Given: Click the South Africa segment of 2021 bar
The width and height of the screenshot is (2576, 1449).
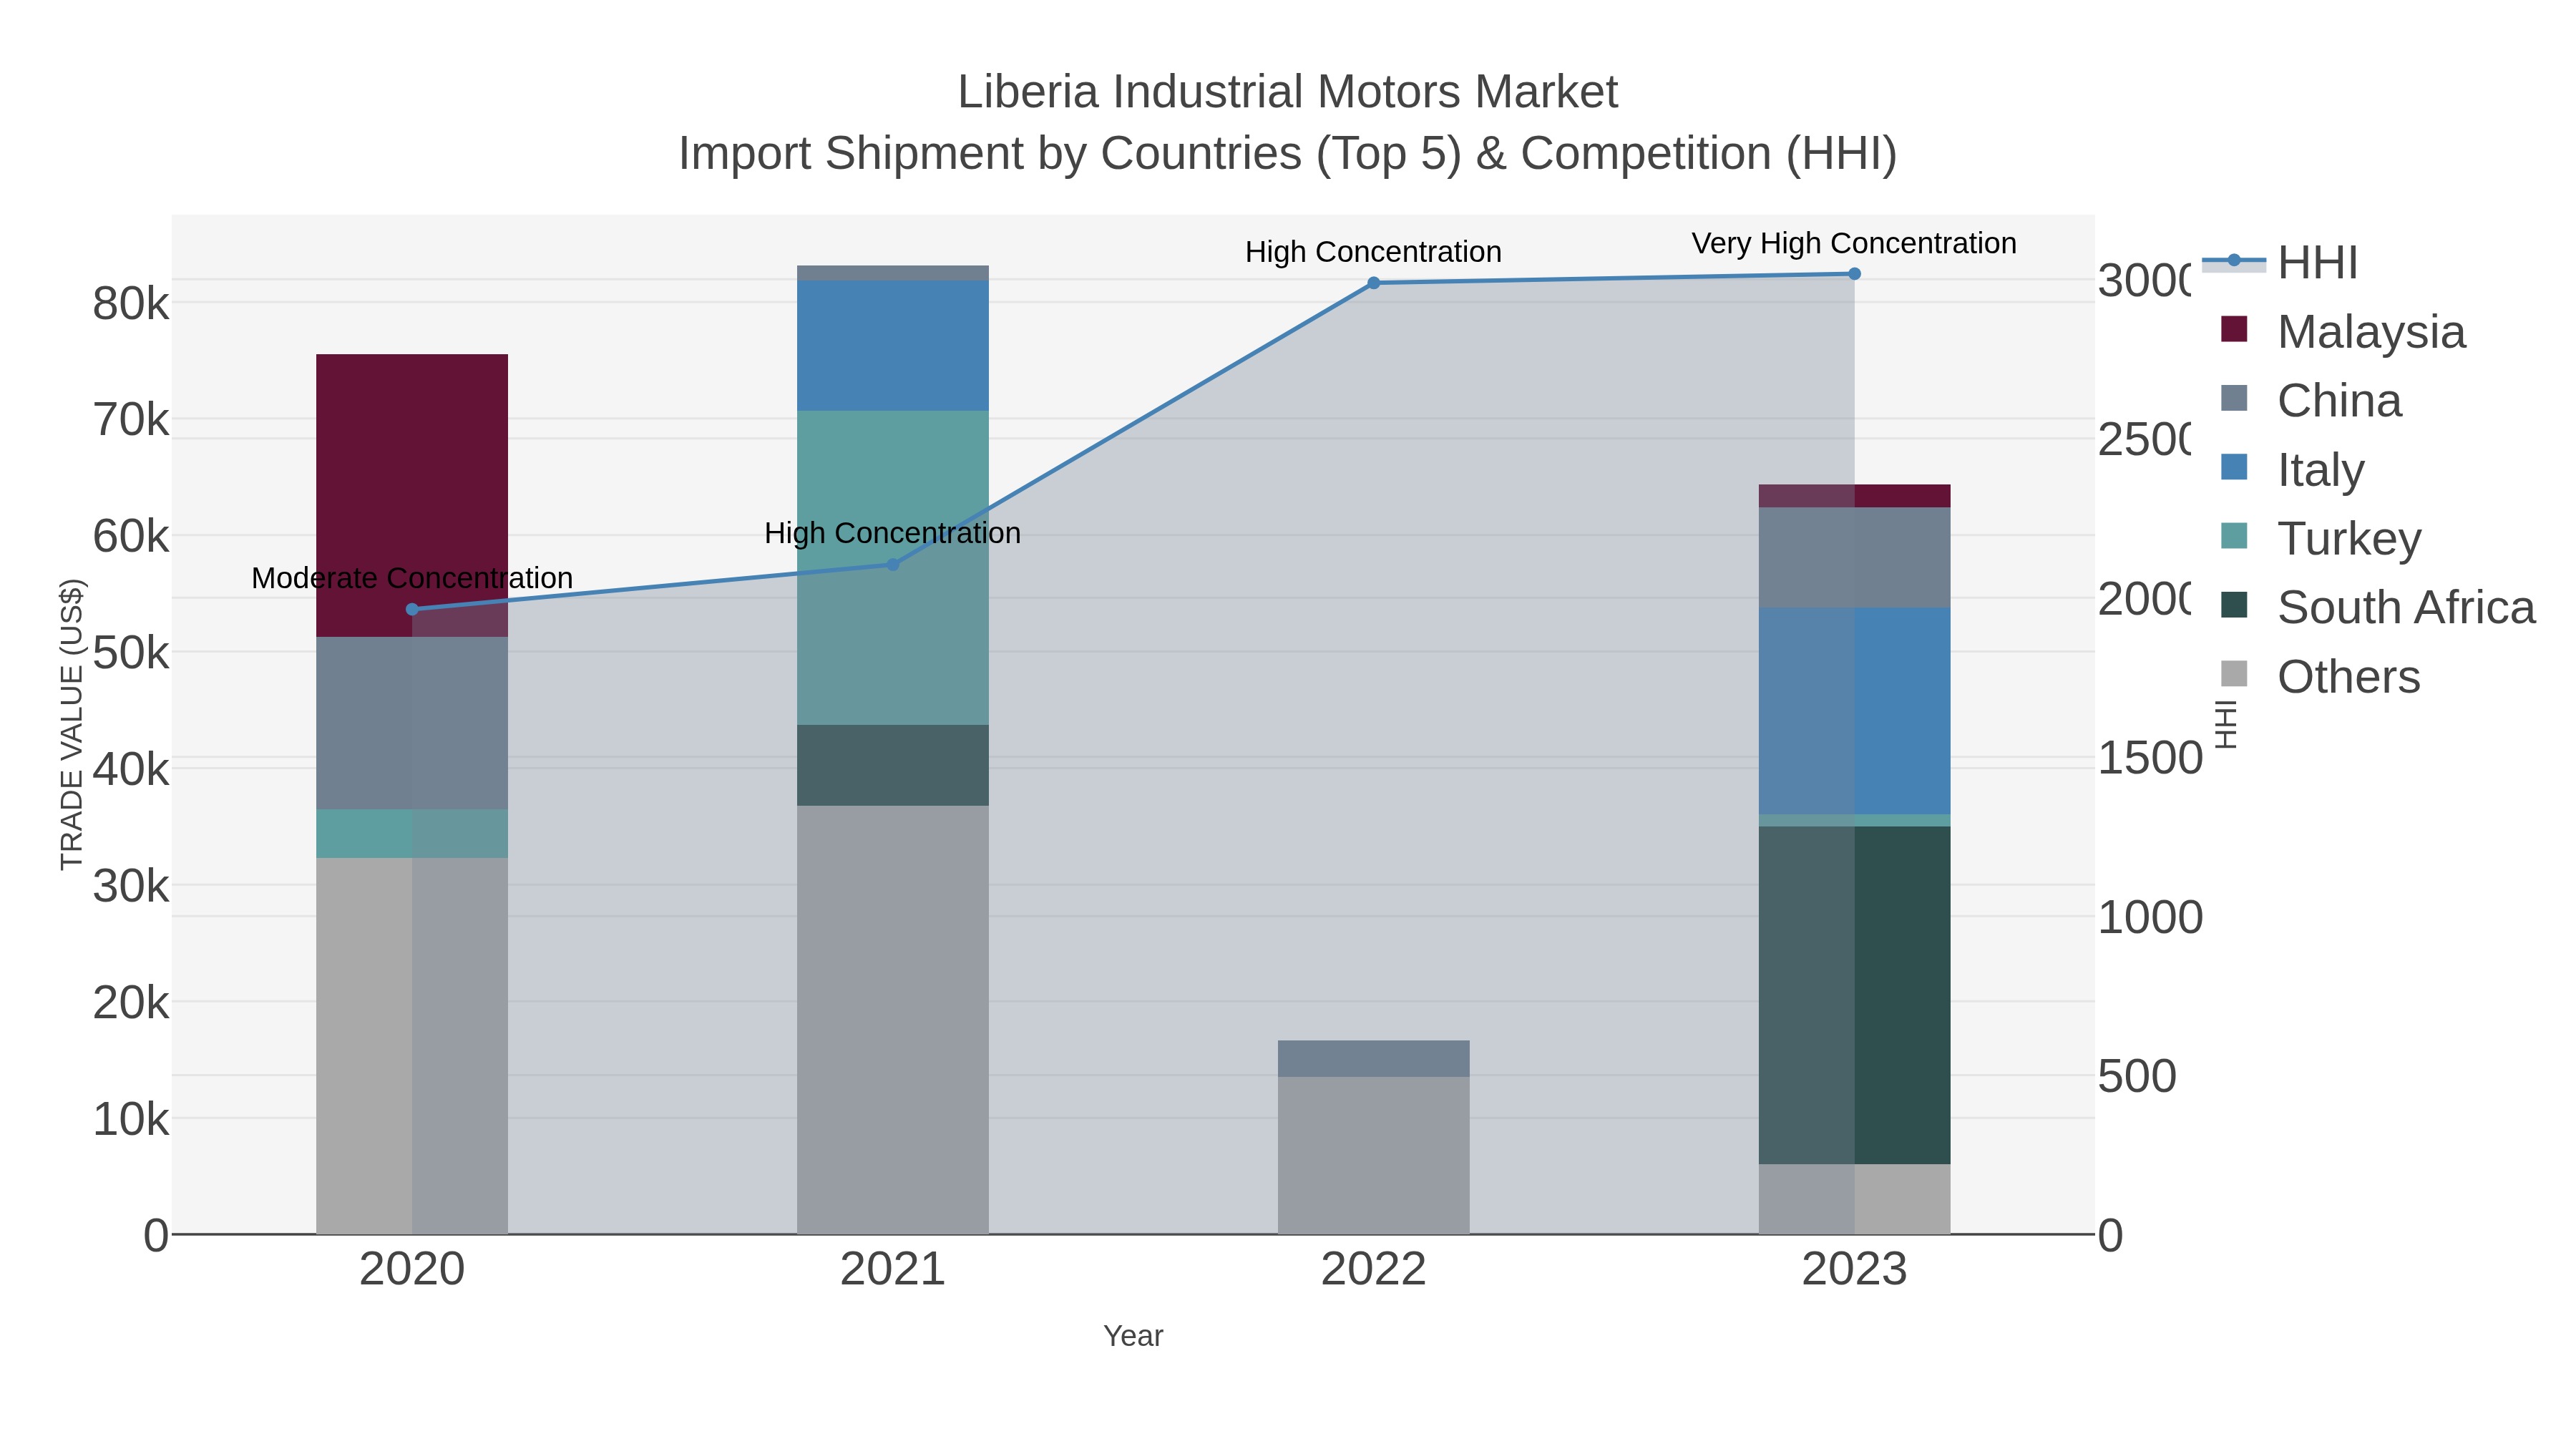Looking at the screenshot, I should (x=893, y=765).
